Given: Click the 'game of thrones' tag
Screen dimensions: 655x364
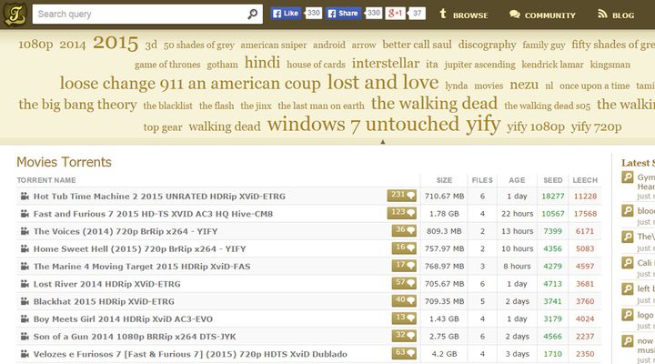Looking at the screenshot, I should click(x=167, y=65).
